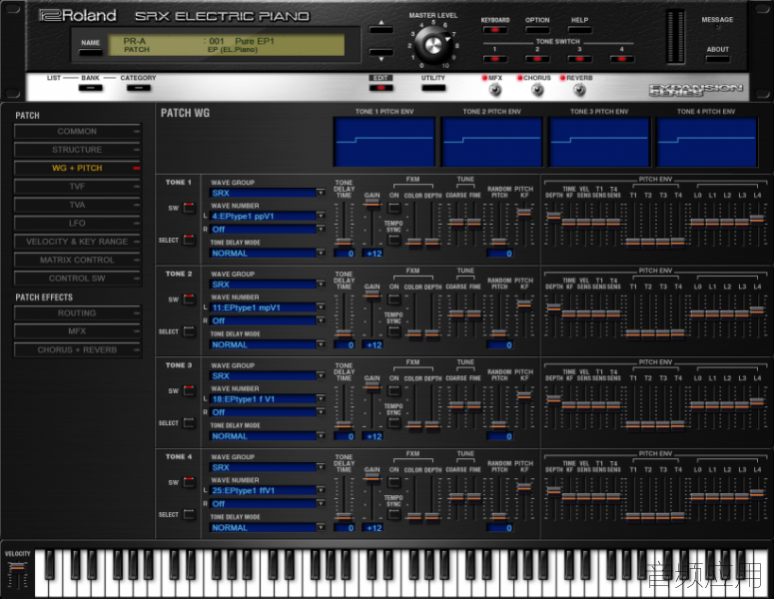Open Tone 4 wave L 25:EPtype1 ffV1 dropdown
This screenshot has width=774, height=599.
tap(267, 490)
